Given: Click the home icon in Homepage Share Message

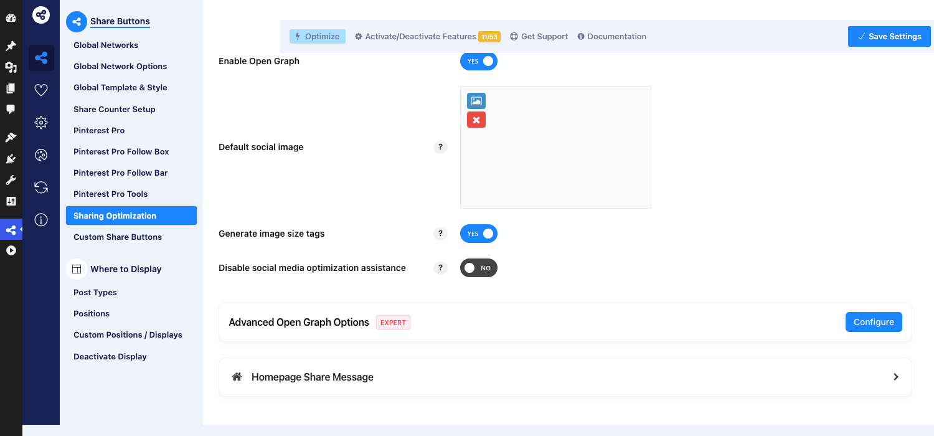Looking at the screenshot, I should point(237,377).
